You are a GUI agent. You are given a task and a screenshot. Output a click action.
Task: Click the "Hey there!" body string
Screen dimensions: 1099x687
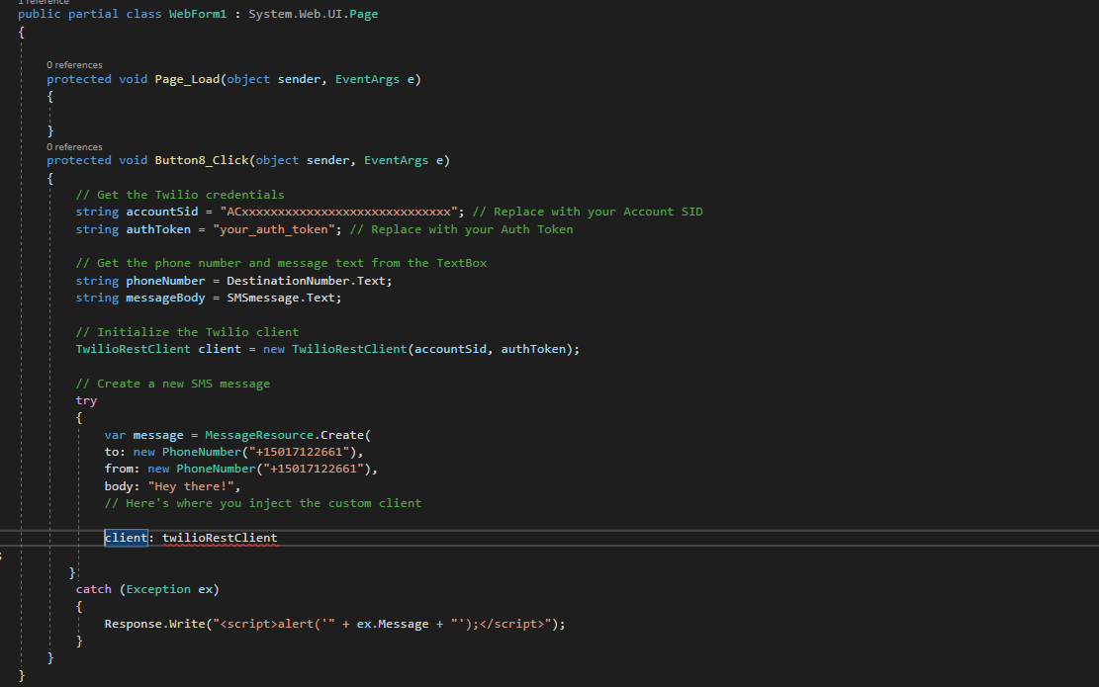tap(191, 486)
